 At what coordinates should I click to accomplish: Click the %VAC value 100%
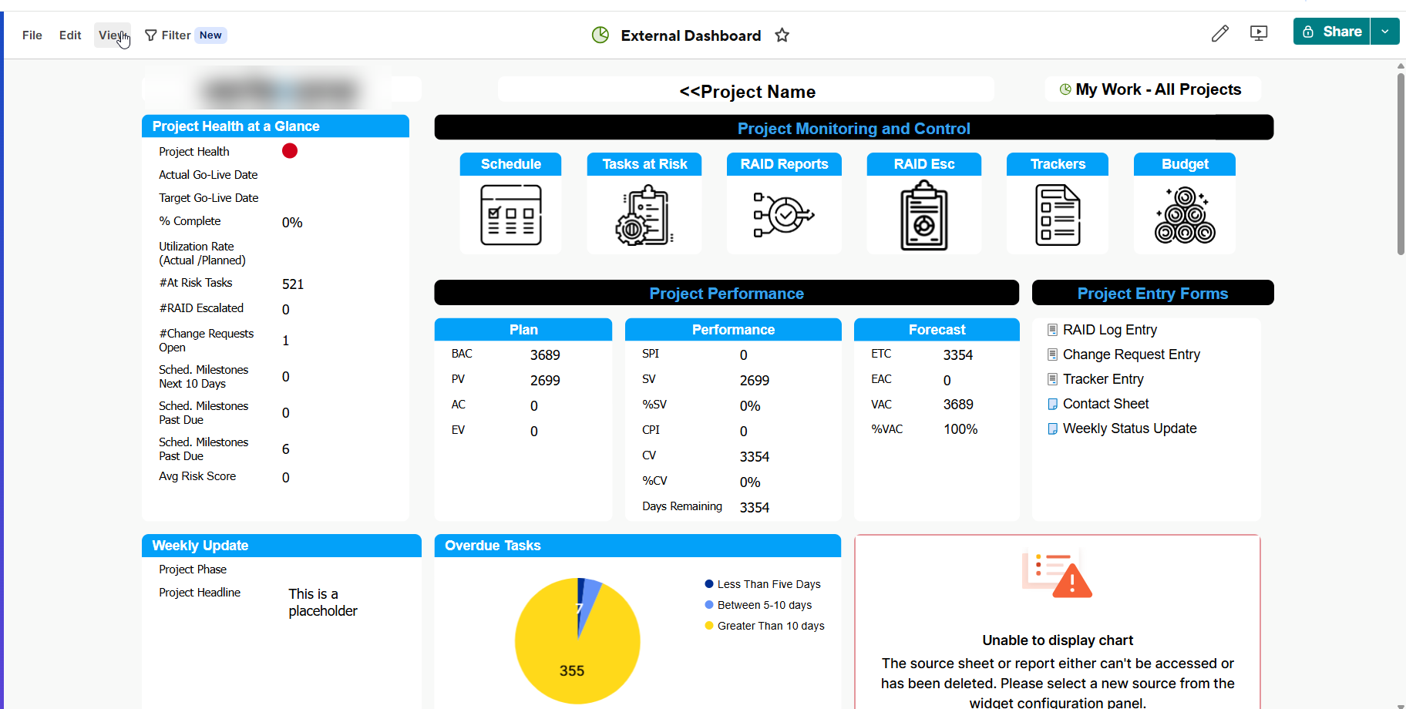click(x=960, y=429)
